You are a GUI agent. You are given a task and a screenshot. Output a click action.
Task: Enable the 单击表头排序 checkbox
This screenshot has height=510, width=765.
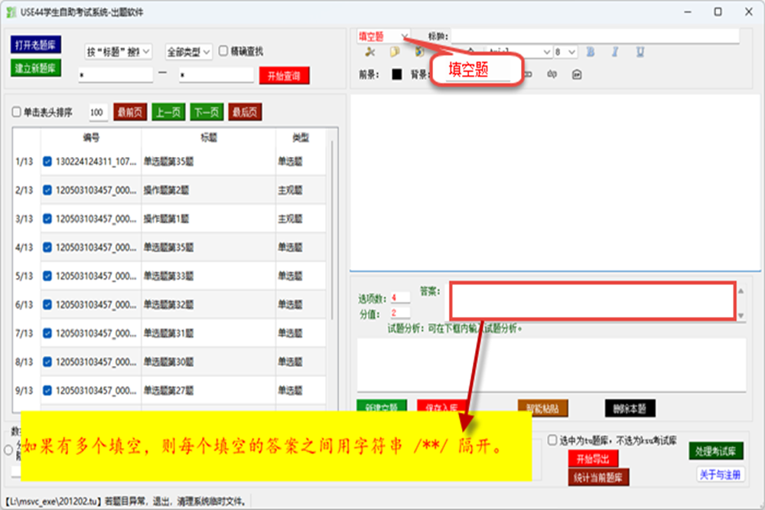(17, 112)
